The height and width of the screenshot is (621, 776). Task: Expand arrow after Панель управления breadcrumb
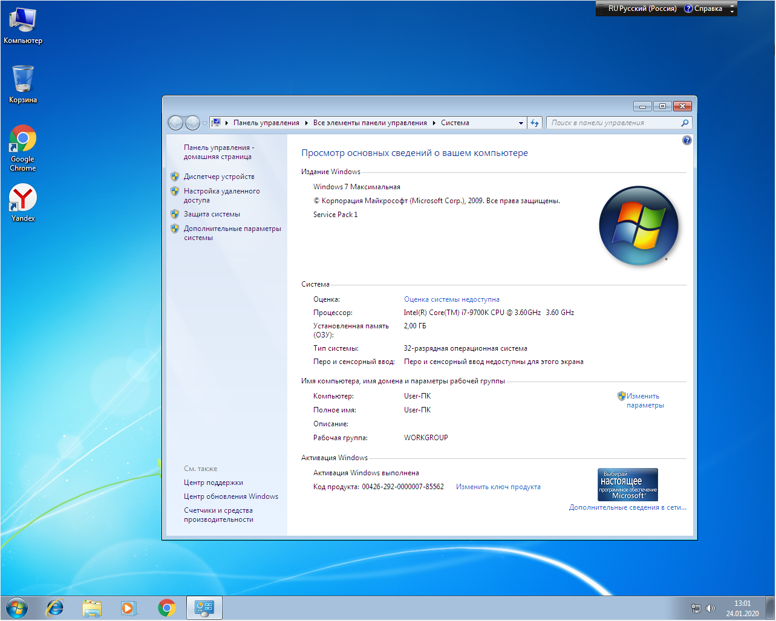306,123
